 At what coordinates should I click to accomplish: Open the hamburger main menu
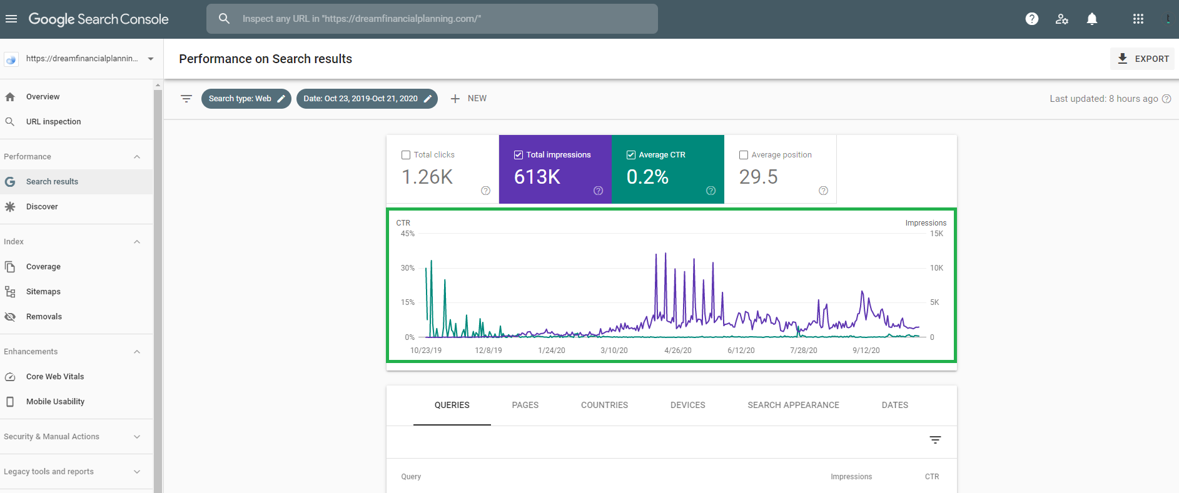coord(11,19)
